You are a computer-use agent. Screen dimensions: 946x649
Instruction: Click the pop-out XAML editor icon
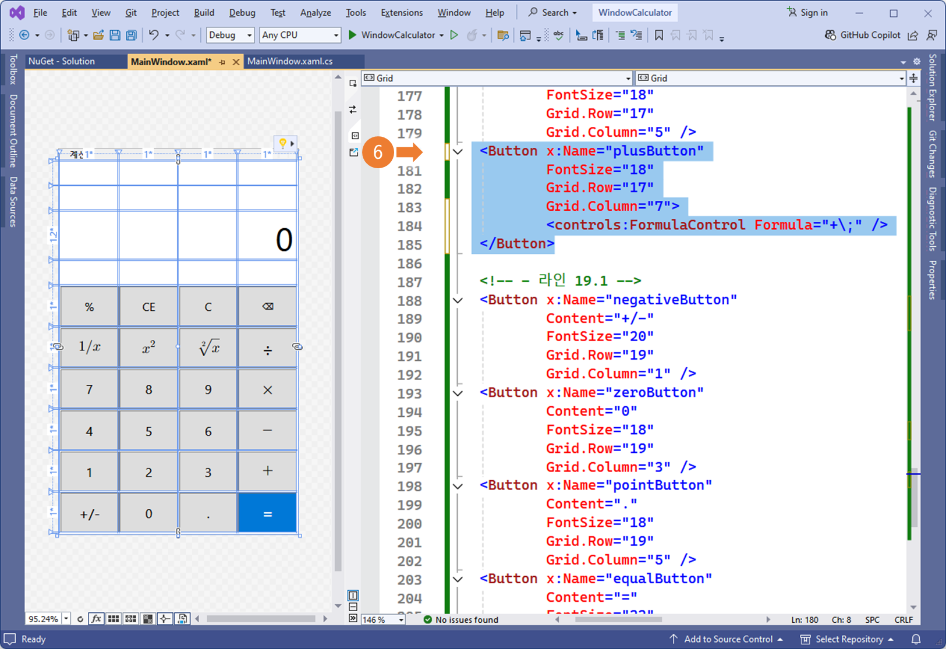click(353, 153)
